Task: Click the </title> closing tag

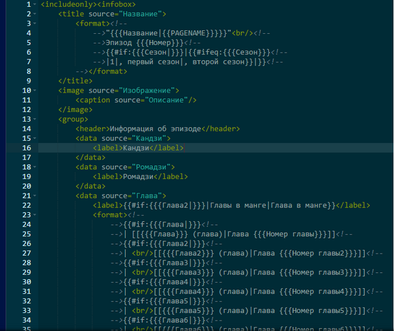Action: point(75,81)
